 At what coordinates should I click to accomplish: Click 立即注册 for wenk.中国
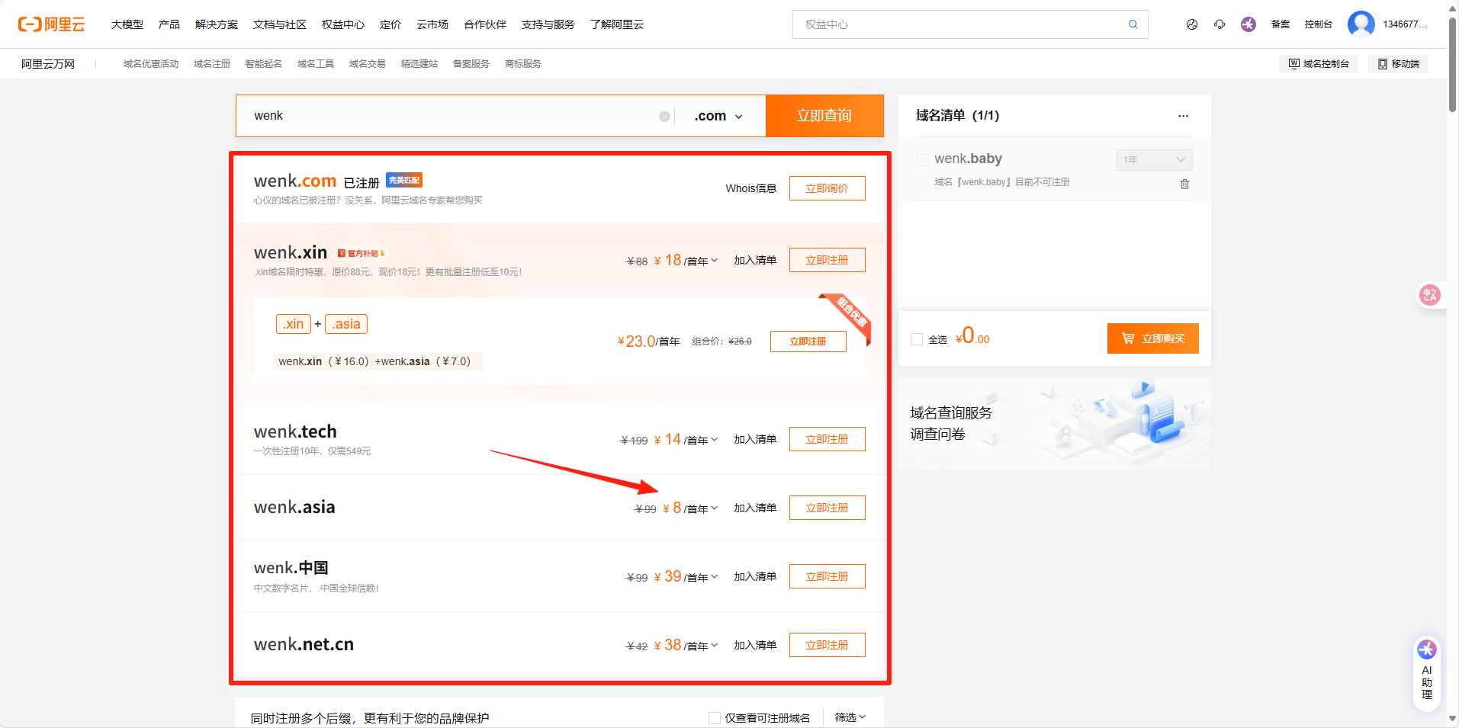tap(828, 576)
